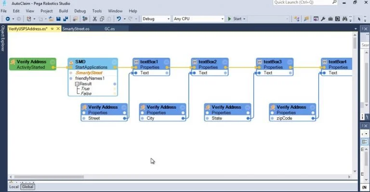Click the square icon left of the binoculars
370x192 pixels.
coord(338,19)
